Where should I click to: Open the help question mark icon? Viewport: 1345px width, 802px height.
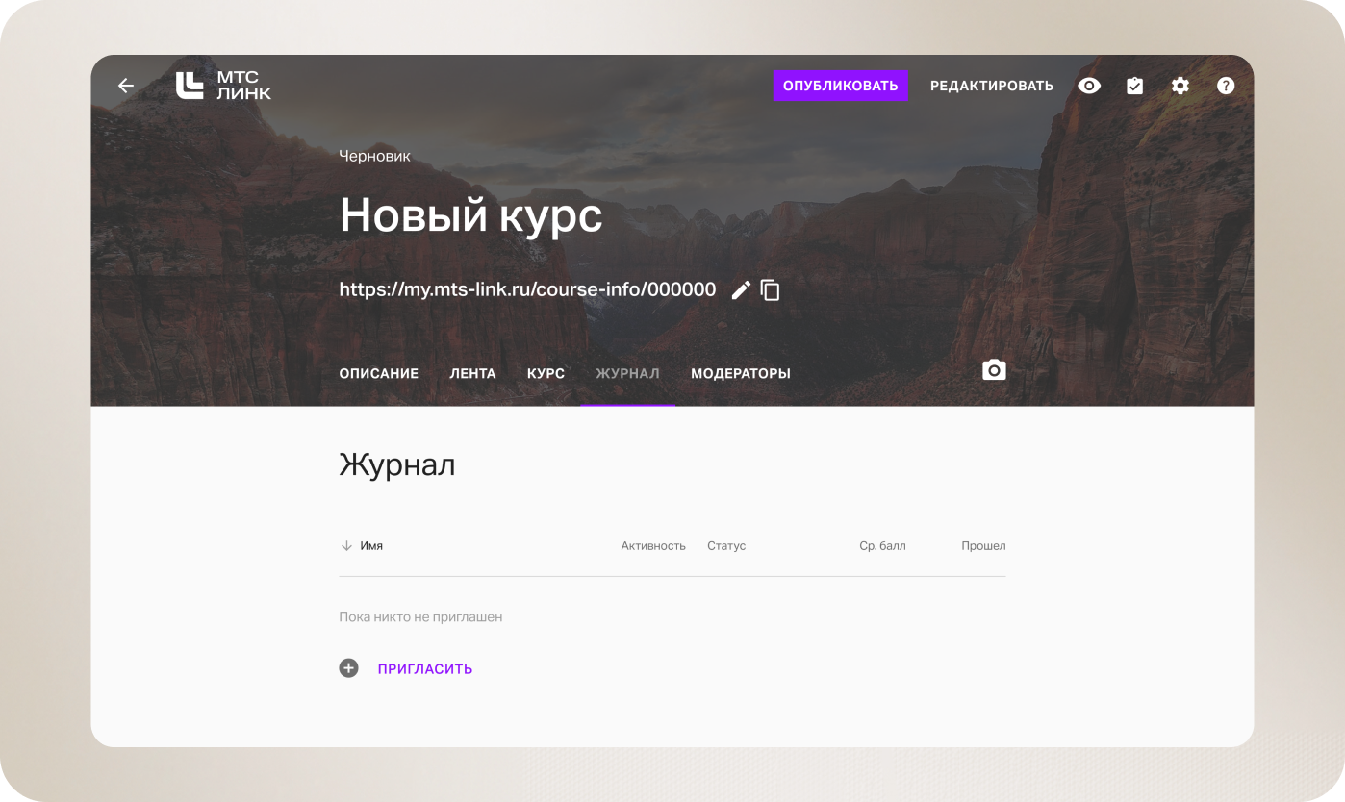point(1225,86)
